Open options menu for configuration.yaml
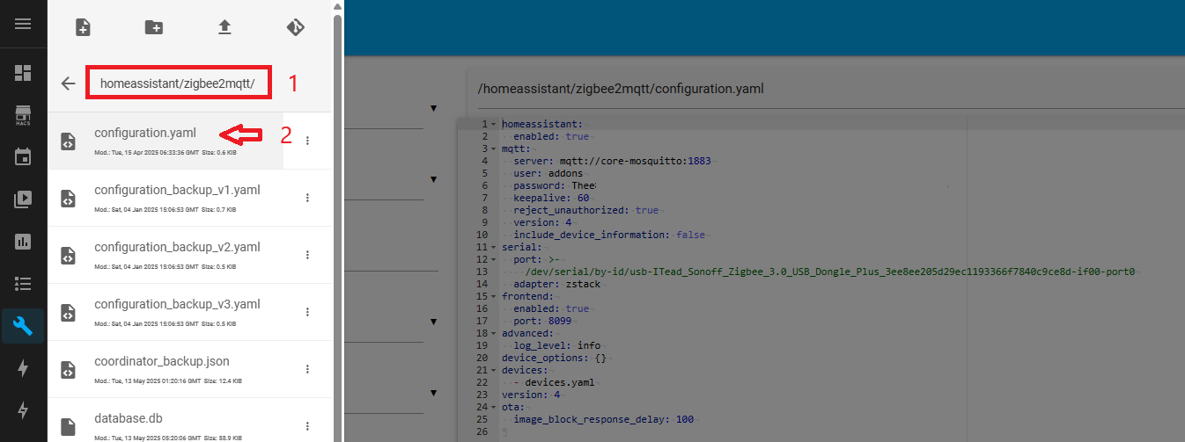The height and width of the screenshot is (442, 1185). pyautogui.click(x=307, y=141)
